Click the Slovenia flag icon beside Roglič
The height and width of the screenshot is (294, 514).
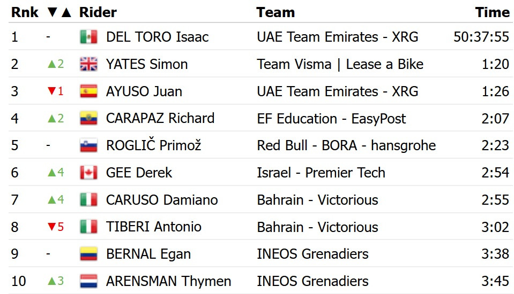88,145
